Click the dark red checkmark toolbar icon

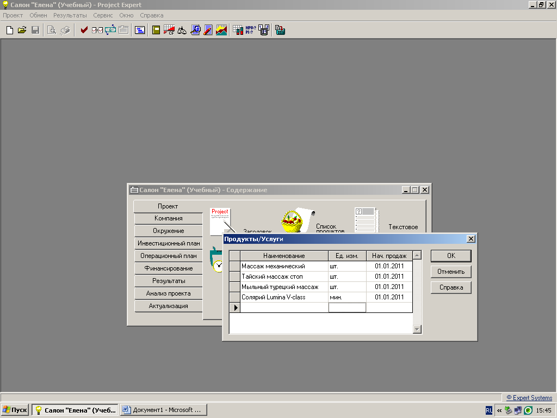84,30
